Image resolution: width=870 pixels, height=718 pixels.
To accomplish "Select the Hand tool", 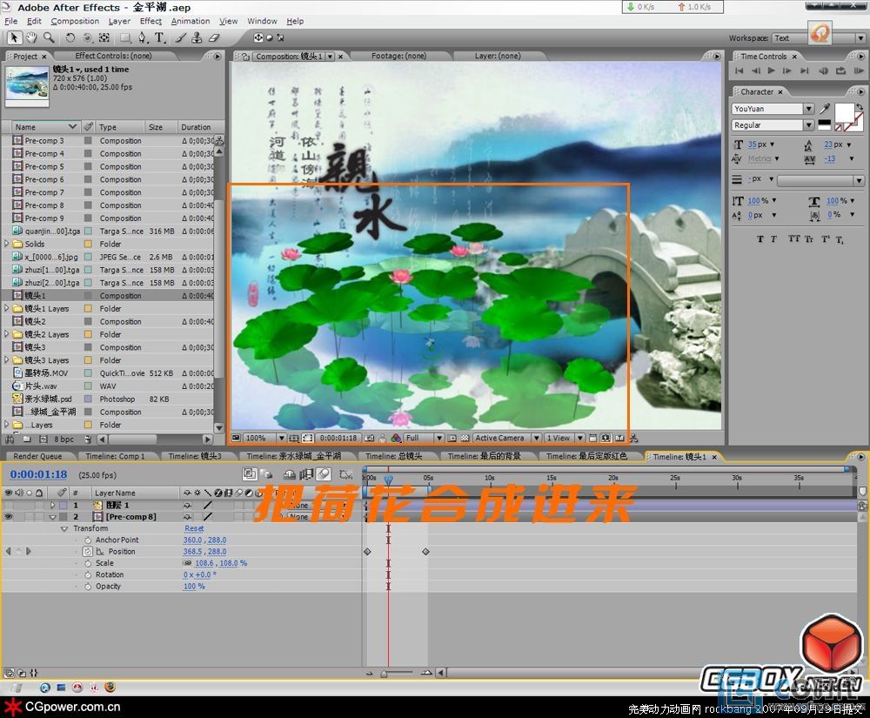I will [31, 37].
